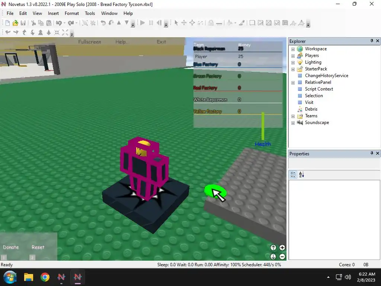Viewport: 381px width, 286px height.
Task: Expand the Soundscape node in Explorer
Action: point(293,123)
